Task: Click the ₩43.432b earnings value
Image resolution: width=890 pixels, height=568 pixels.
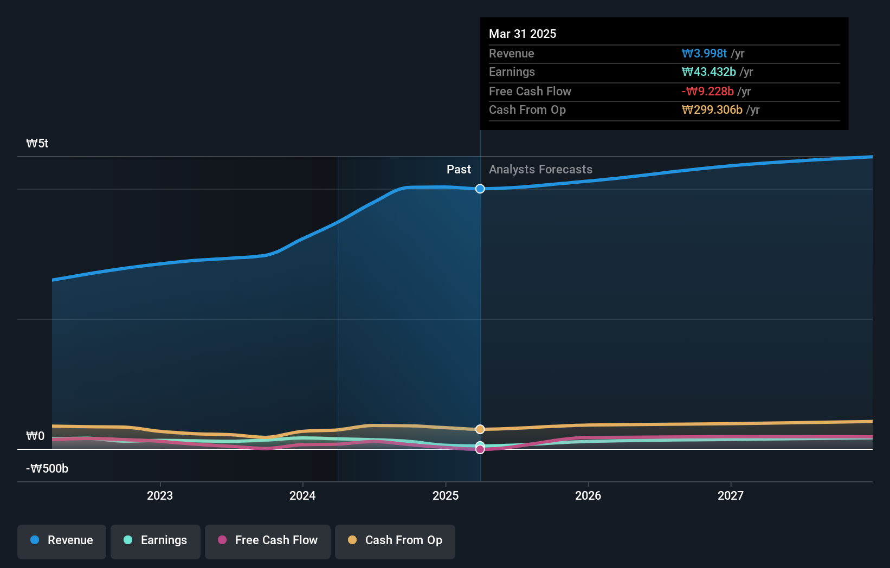Action: pos(708,72)
